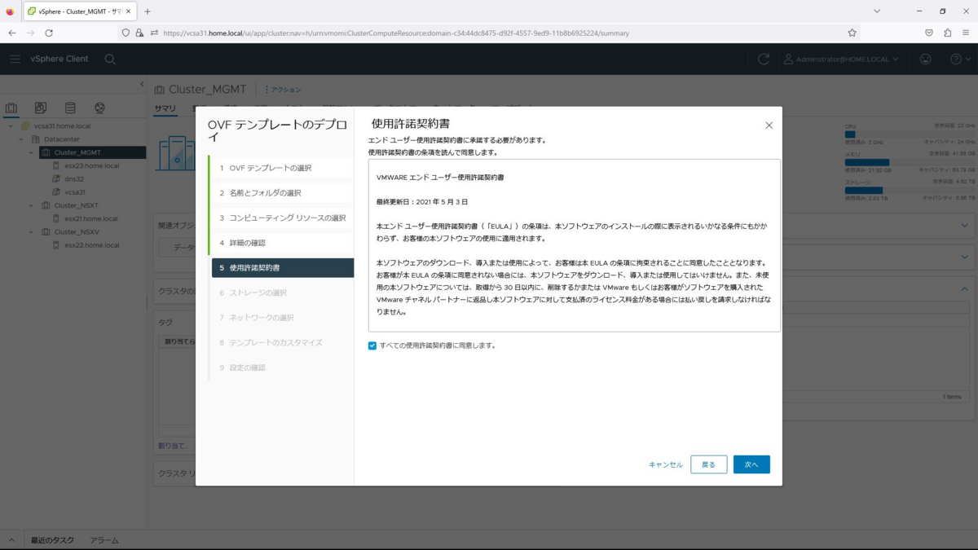Collapse the Cluster_NSXV tree node

click(x=32, y=231)
